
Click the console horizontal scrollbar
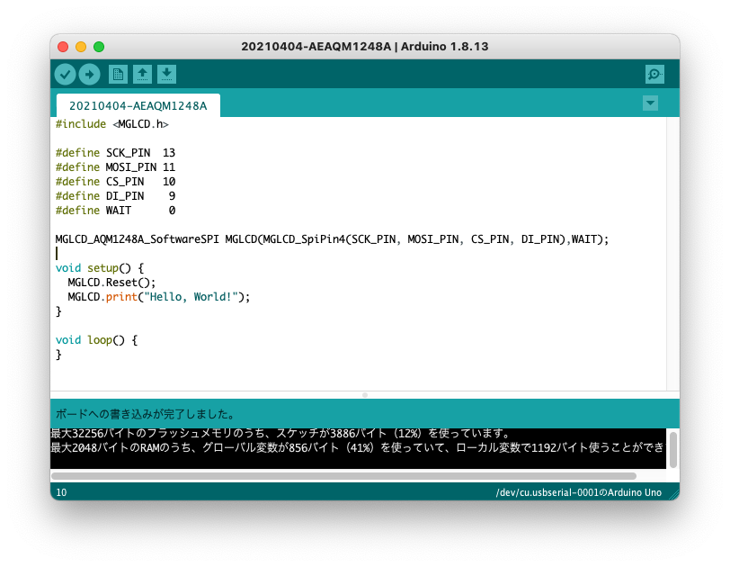[x=343, y=476]
